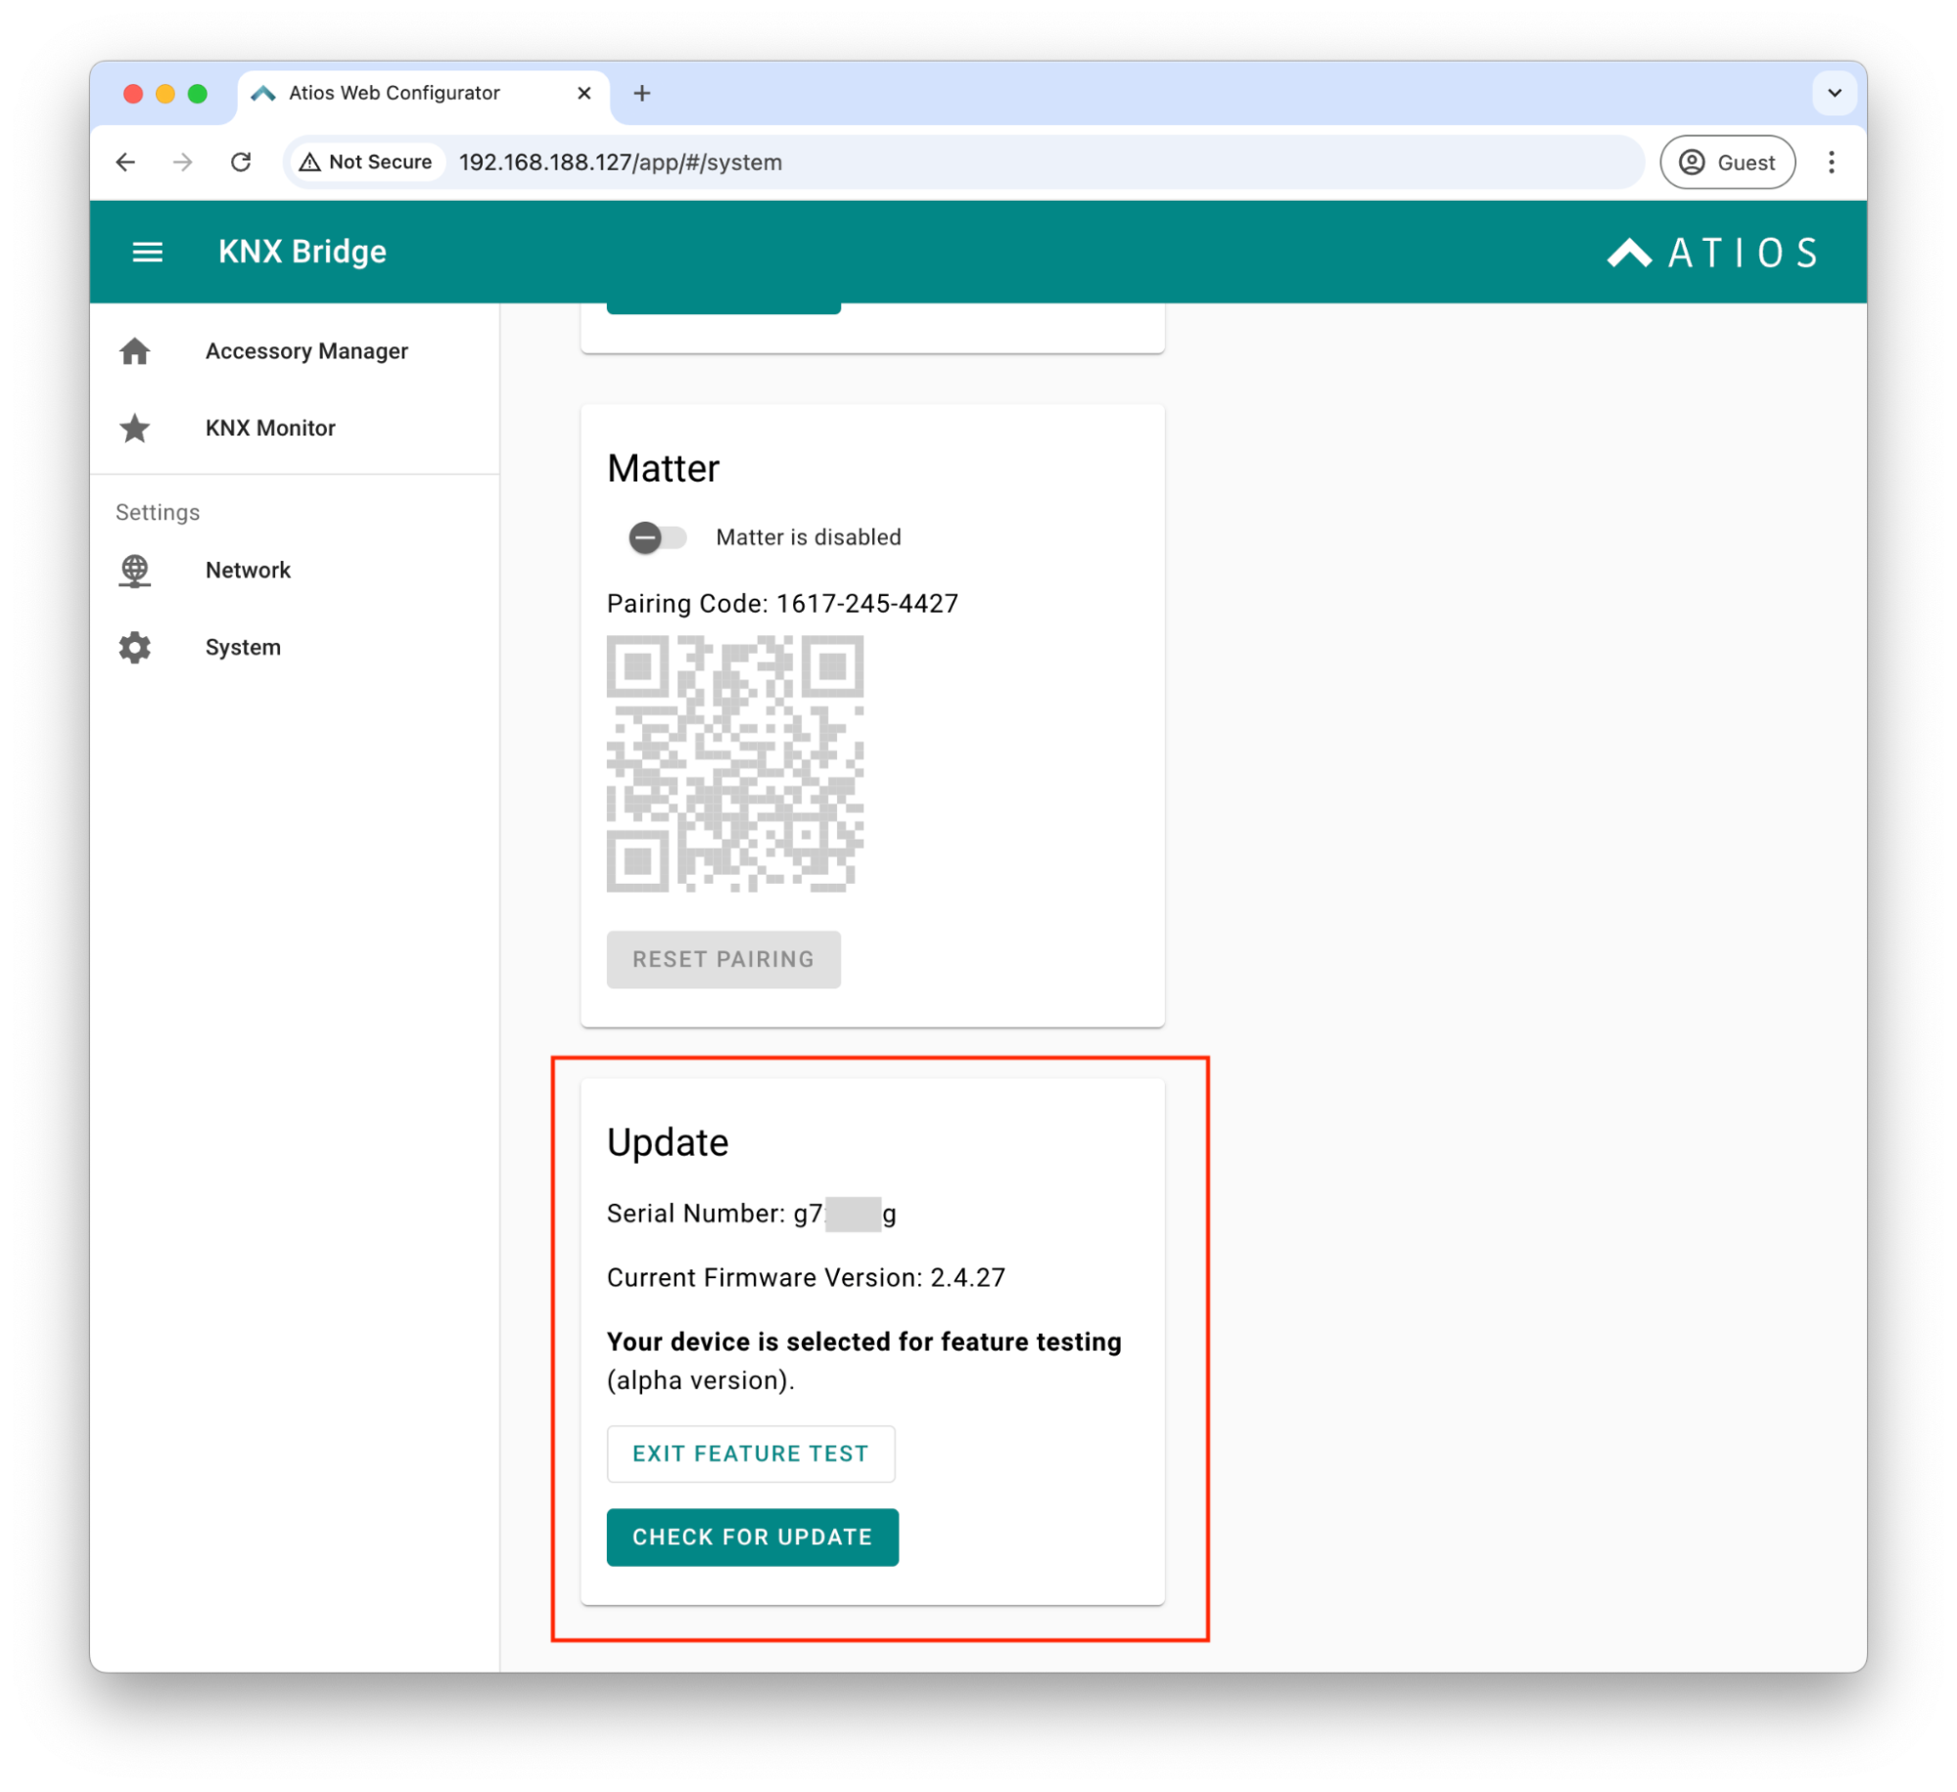Screen dimensions: 1957x1792
Task: Reload the current page
Action: pyautogui.click(x=241, y=161)
